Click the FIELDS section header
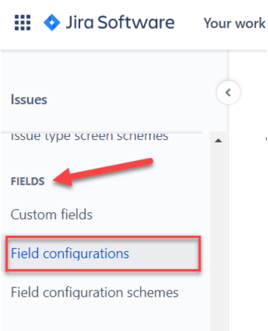Screen dimensions: 268x331 point(27,181)
